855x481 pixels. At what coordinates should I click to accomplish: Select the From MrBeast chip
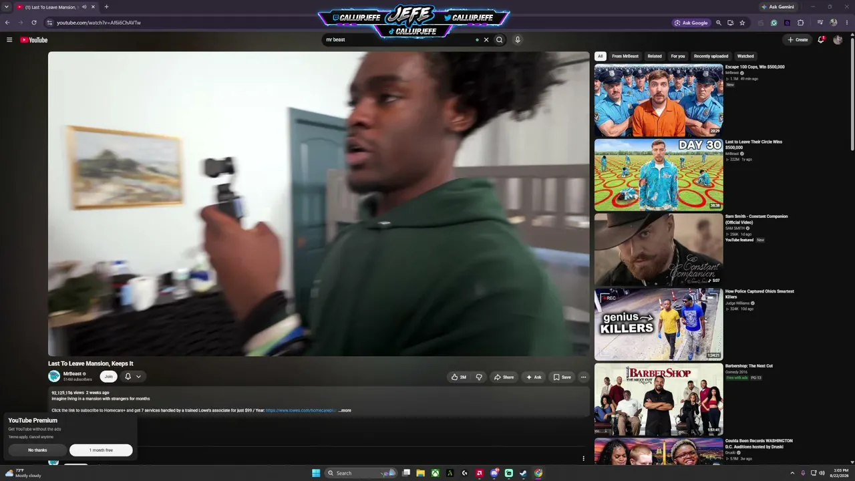[x=625, y=56]
